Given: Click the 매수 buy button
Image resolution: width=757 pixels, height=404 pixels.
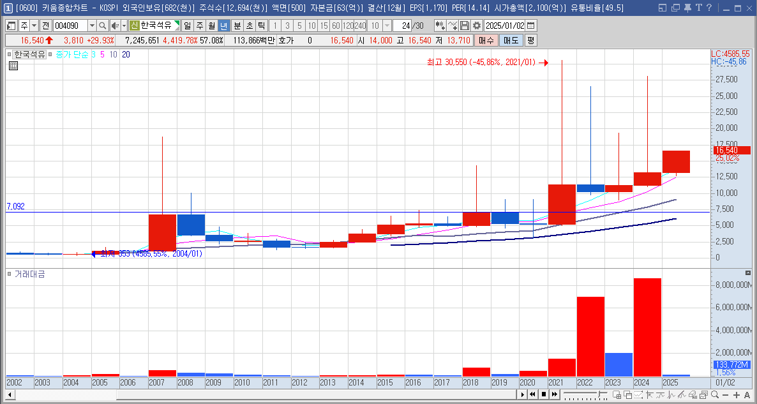Looking at the screenshot, I should 486,41.
